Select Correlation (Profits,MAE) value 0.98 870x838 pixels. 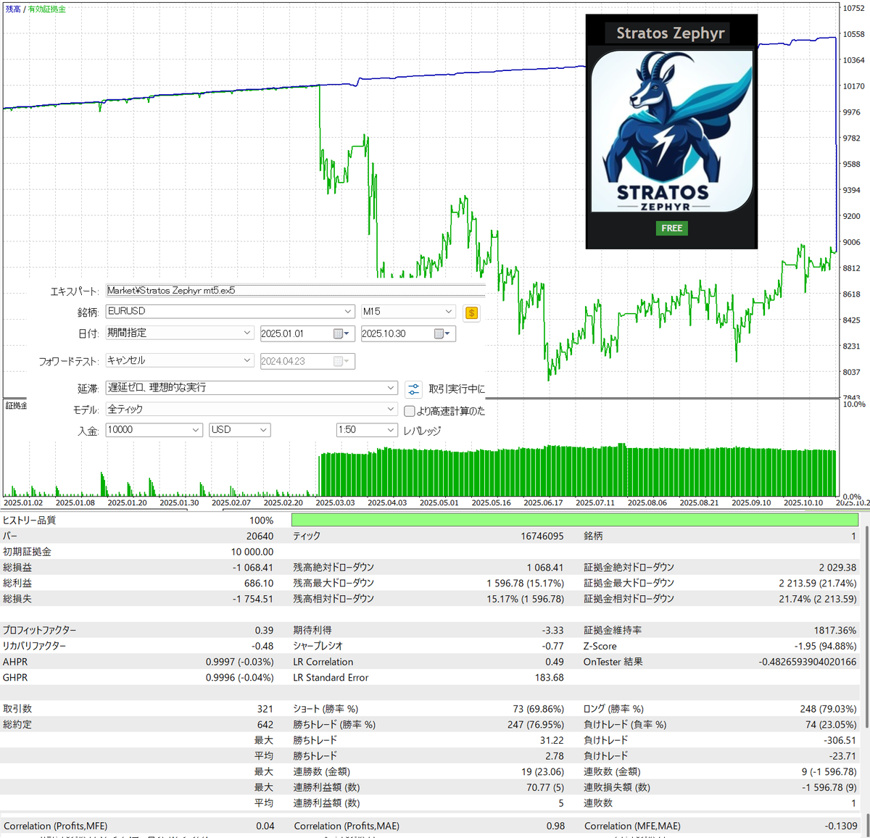(x=555, y=826)
